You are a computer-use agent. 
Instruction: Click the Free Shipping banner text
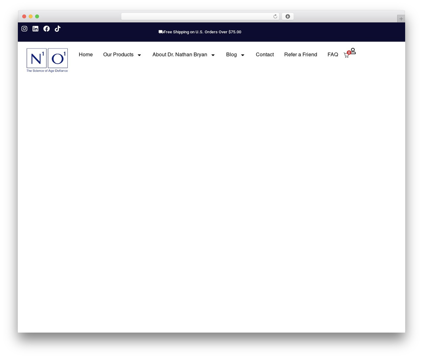tap(202, 32)
